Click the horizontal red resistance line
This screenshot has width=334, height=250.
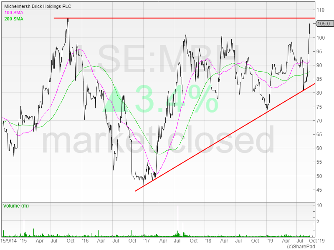pyautogui.click(x=184, y=18)
